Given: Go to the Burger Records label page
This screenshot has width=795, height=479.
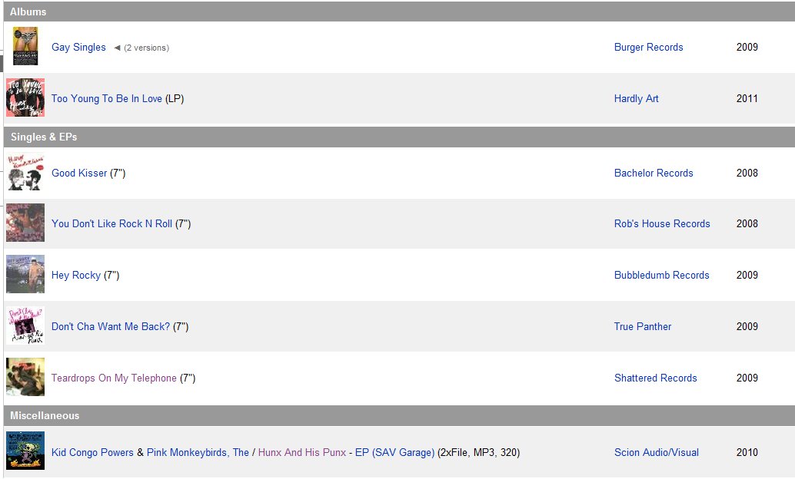Looking at the screenshot, I should 648,47.
